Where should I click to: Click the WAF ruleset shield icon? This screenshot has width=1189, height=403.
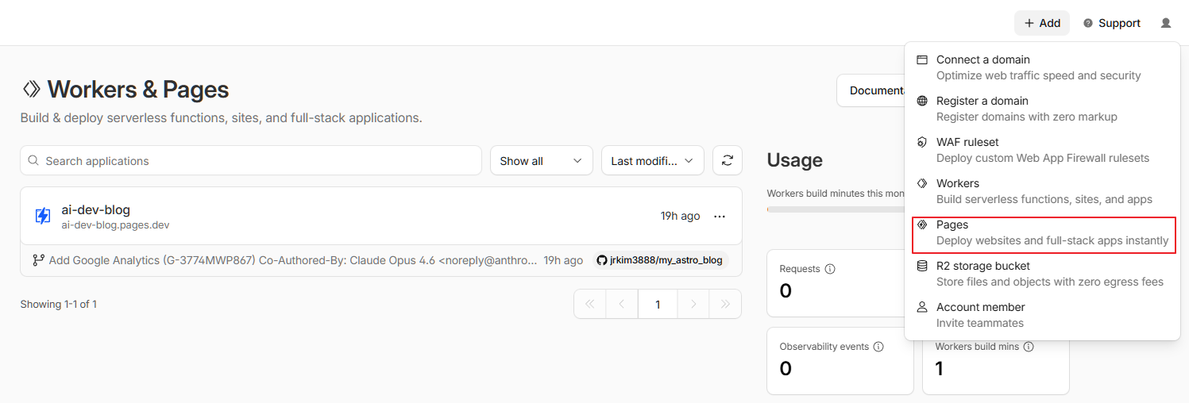[922, 142]
